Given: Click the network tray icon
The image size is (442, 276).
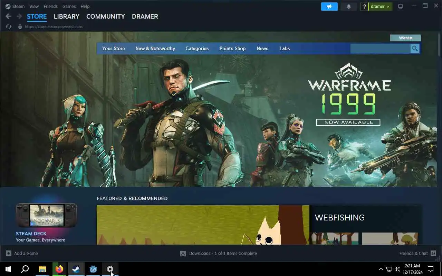Looking at the screenshot, I should coord(389,269).
